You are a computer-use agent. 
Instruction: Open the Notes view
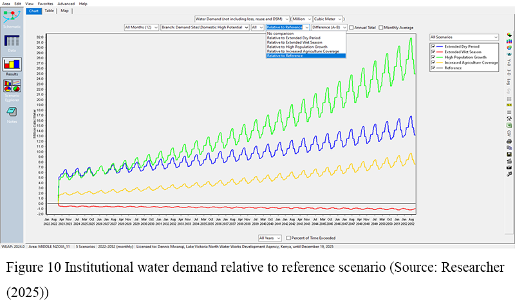pos(12,112)
